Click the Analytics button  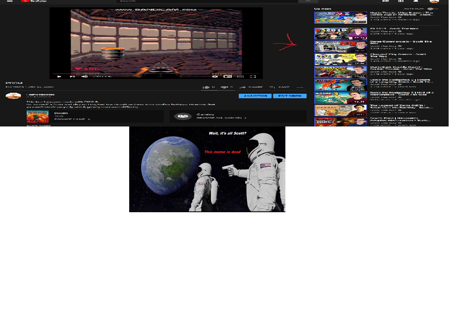point(255,96)
